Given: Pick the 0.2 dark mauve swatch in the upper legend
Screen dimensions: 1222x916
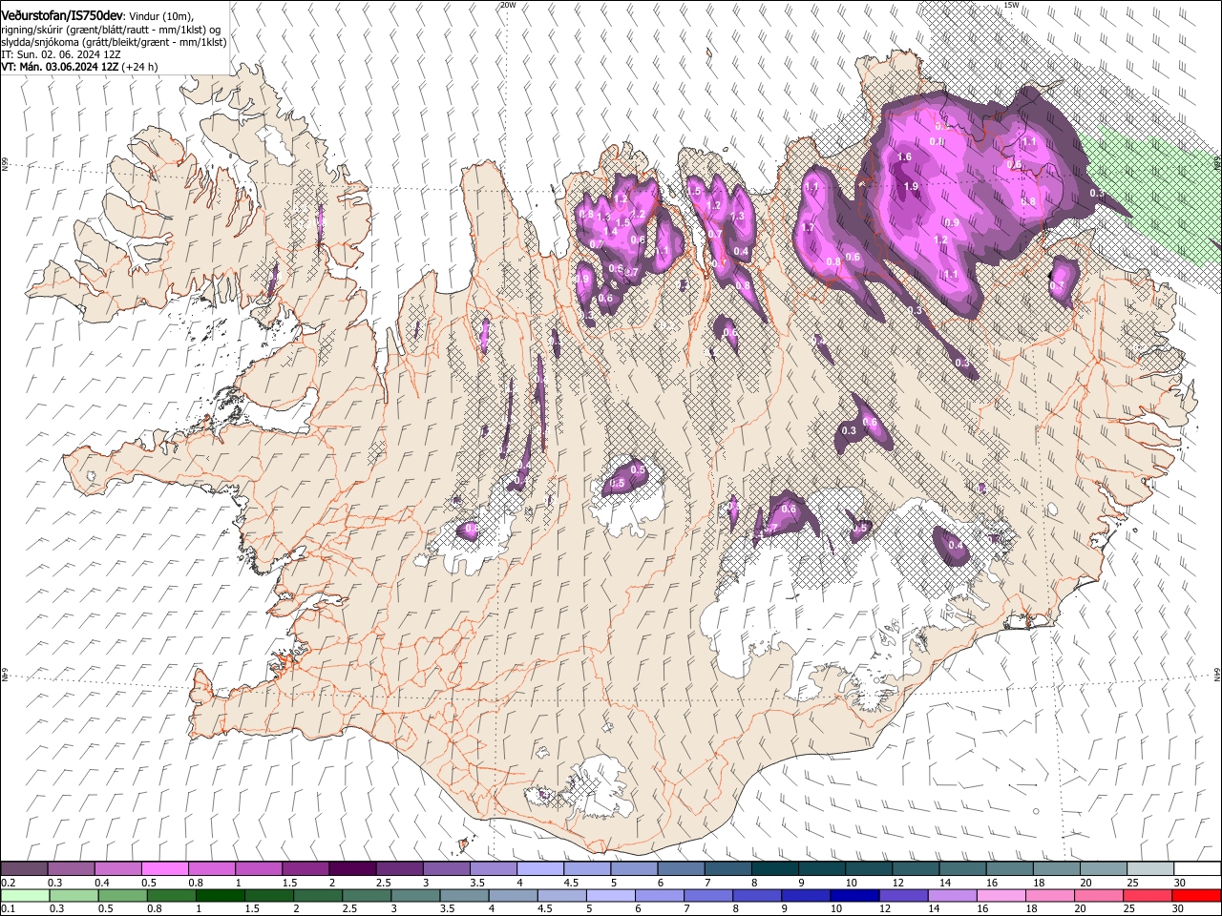Looking at the screenshot, I should 24,868.
